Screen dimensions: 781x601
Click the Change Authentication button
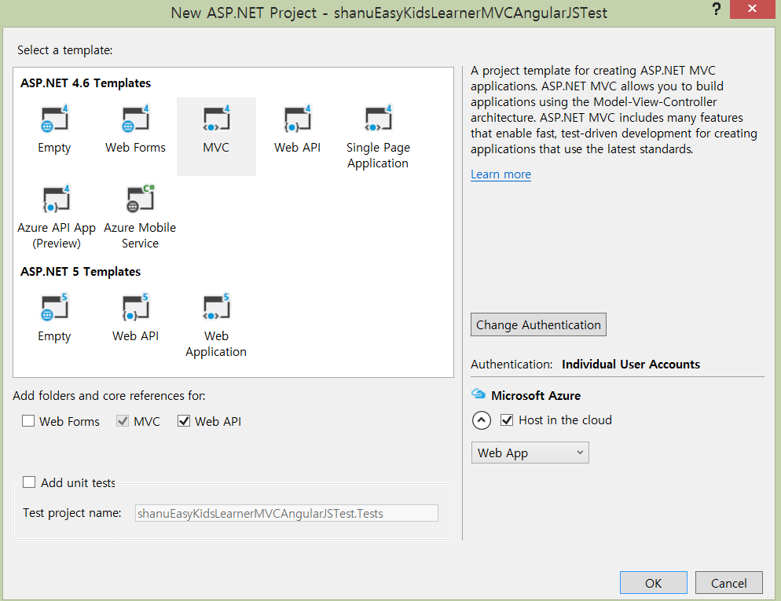[538, 324]
